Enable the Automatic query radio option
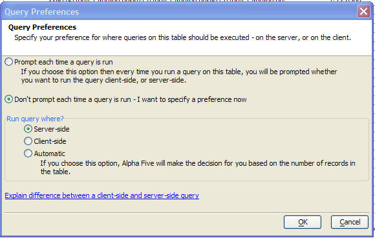 (x=28, y=153)
